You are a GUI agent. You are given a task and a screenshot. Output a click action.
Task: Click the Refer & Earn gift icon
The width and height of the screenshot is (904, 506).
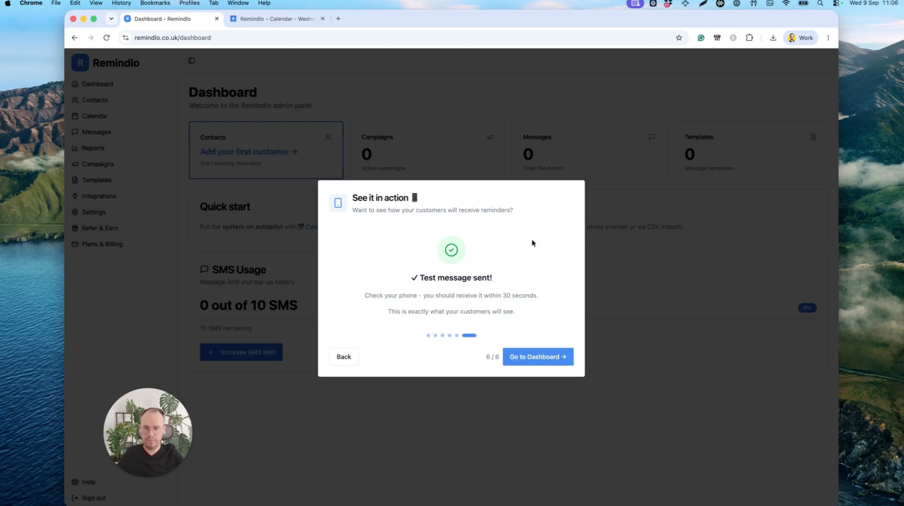75,228
